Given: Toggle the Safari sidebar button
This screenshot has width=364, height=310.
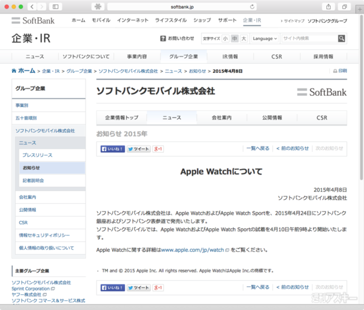Looking at the screenshot, I should [55, 7].
